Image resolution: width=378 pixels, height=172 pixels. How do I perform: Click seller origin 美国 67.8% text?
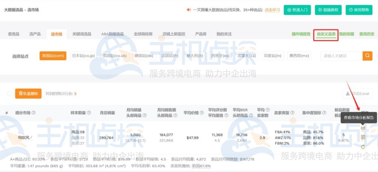[201, 166]
